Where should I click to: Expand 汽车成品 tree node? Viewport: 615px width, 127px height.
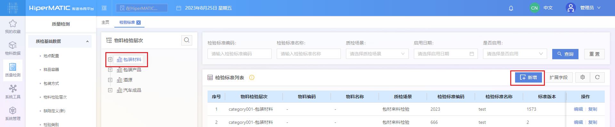(x=110, y=90)
